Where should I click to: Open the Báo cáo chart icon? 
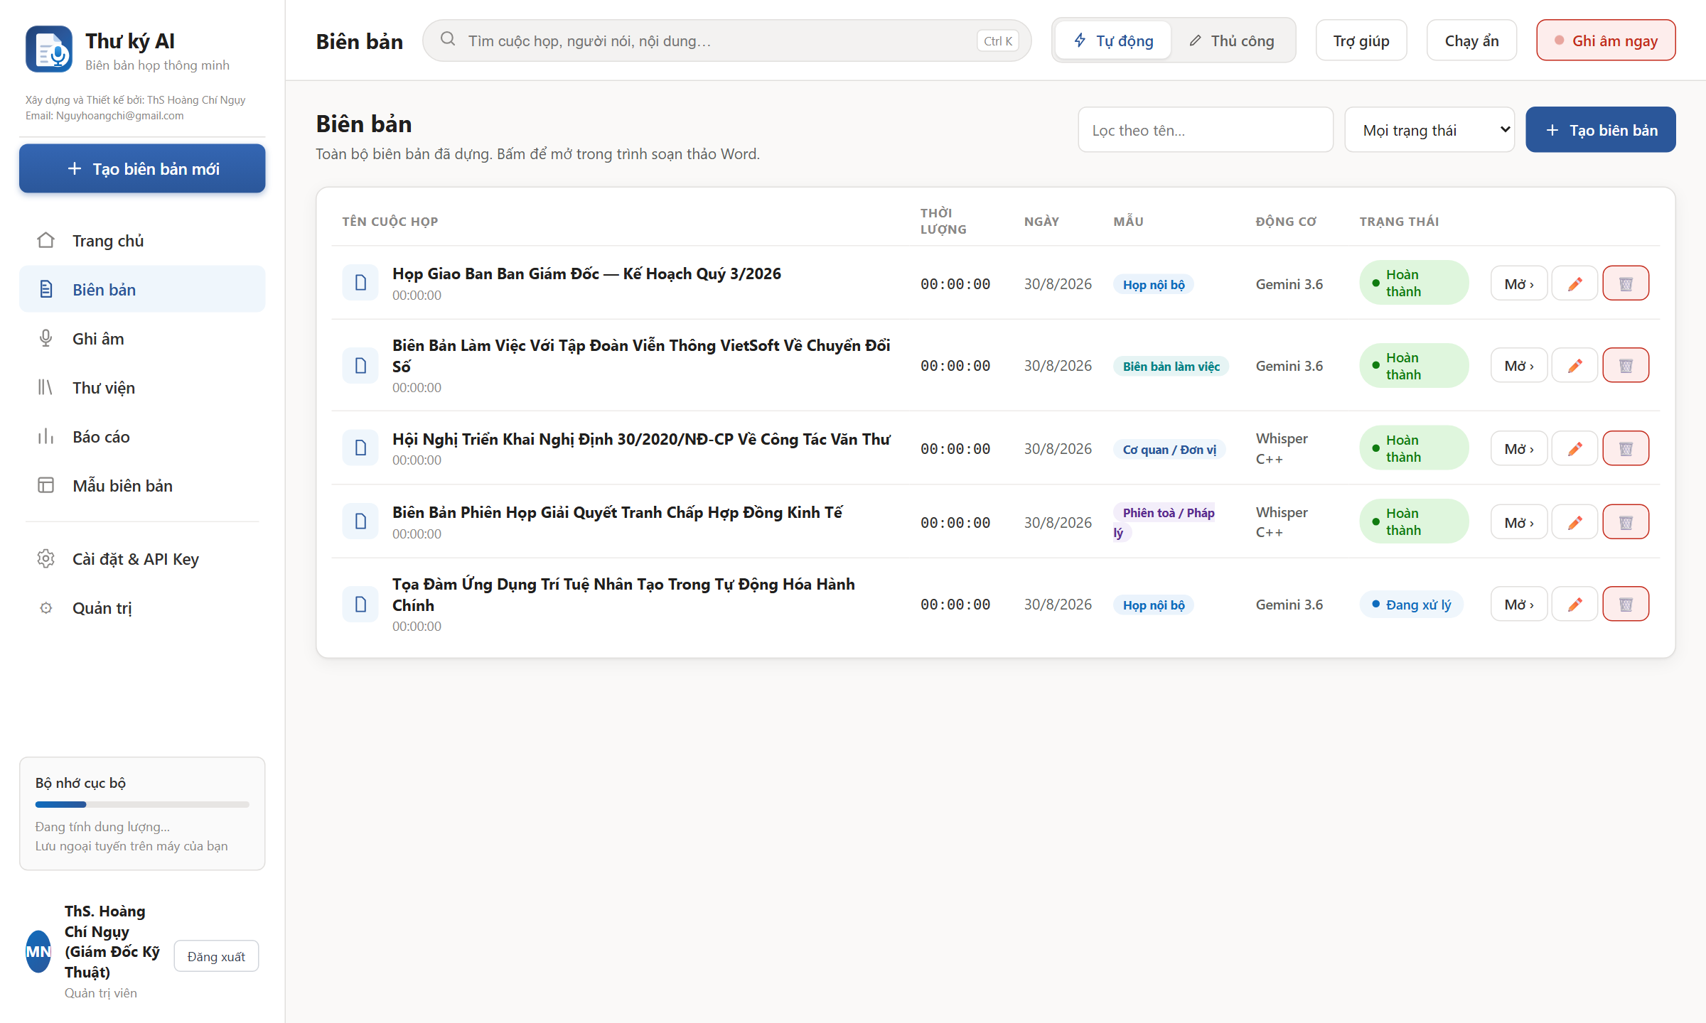coord(46,437)
